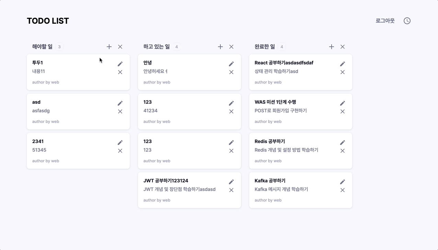Viewport: 438px width, 250px height.
Task: Edit the JWT 공부하기123124 card
Action: click(x=231, y=182)
